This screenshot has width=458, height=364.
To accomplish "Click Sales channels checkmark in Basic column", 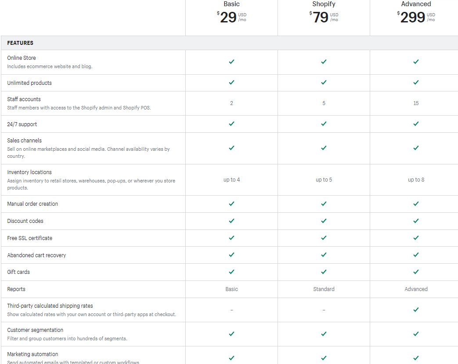I will click(x=231, y=148).
